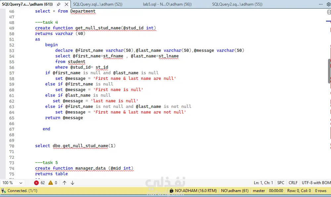This screenshot has height=197, width=331.
Task: Click st_id in the where clause
Action: (102, 67)
